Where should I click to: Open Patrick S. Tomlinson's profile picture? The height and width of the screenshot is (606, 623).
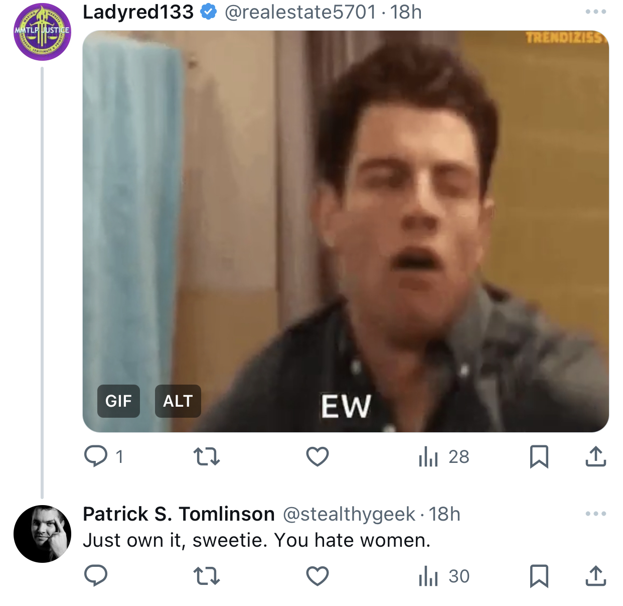pos(42,534)
